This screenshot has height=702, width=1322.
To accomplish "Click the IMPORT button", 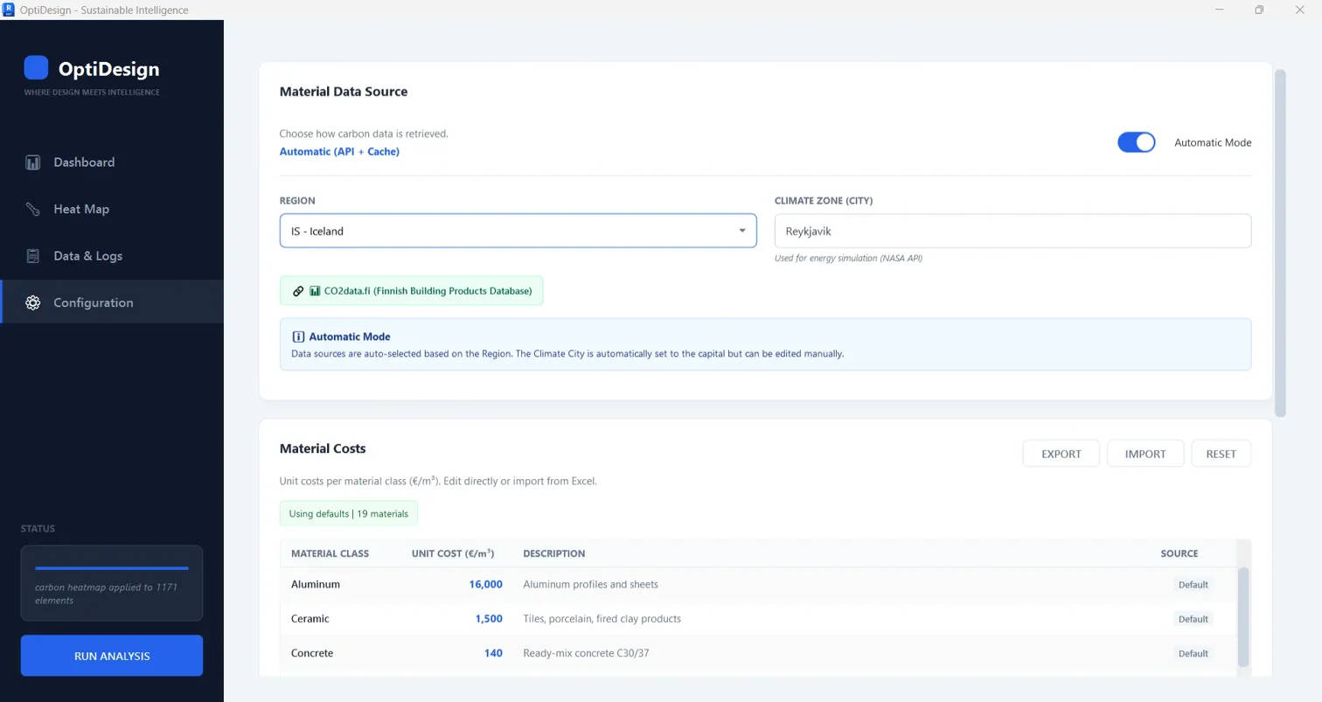I will pos(1145,453).
